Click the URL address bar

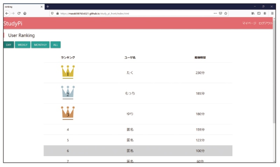click(x=133, y=13)
